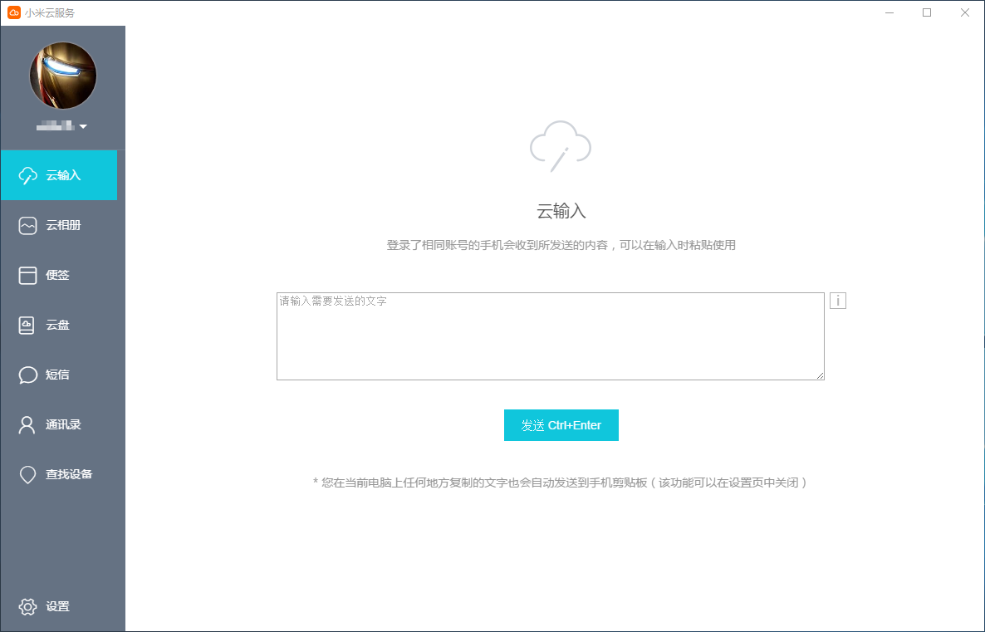Go to the 云盘 label in sidebar
The image size is (985, 632).
[57, 325]
